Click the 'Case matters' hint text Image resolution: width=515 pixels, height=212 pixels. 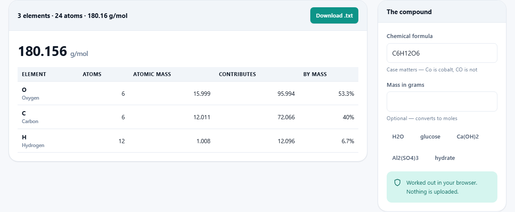click(x=432, y=70)
